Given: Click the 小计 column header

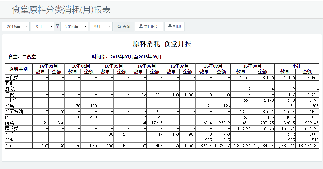Looking at the screenshot, I should [x=297, y=66].
